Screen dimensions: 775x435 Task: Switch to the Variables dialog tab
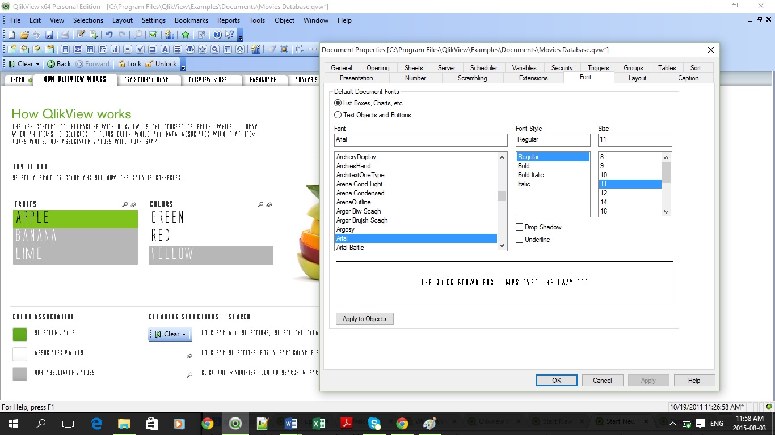(x=524, y=68)
